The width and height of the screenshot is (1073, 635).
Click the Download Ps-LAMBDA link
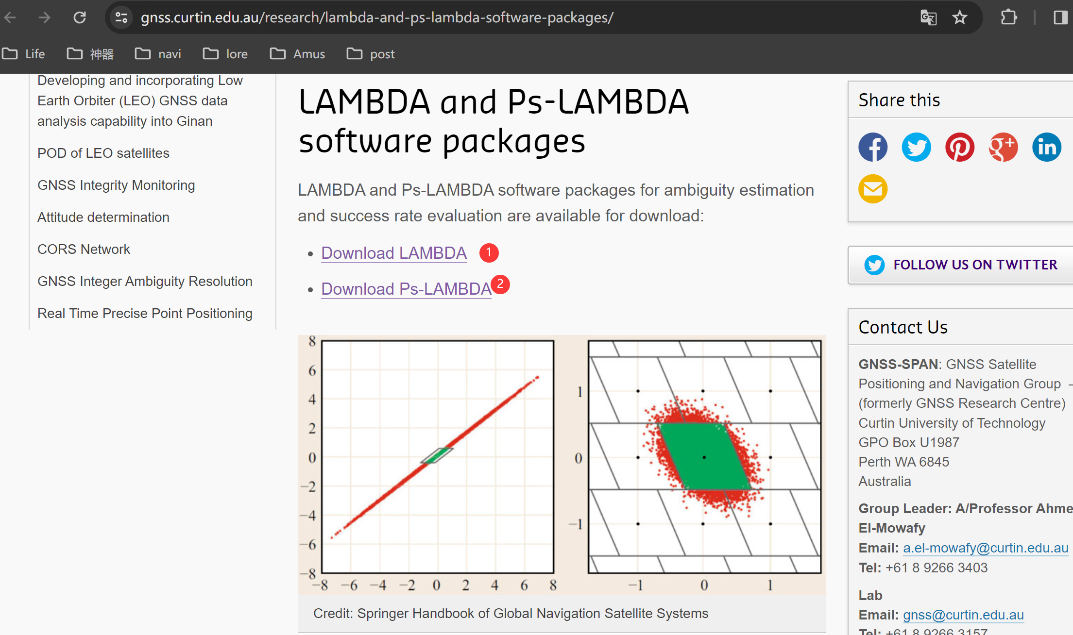pyautogui.click(x=407, y=289)
